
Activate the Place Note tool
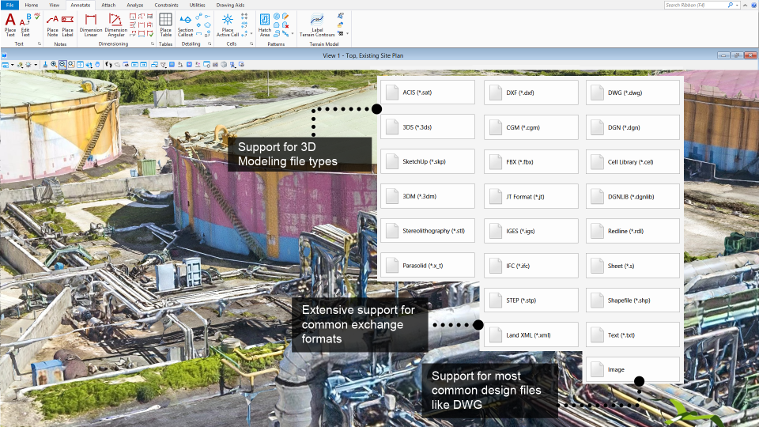pos(52,24)
